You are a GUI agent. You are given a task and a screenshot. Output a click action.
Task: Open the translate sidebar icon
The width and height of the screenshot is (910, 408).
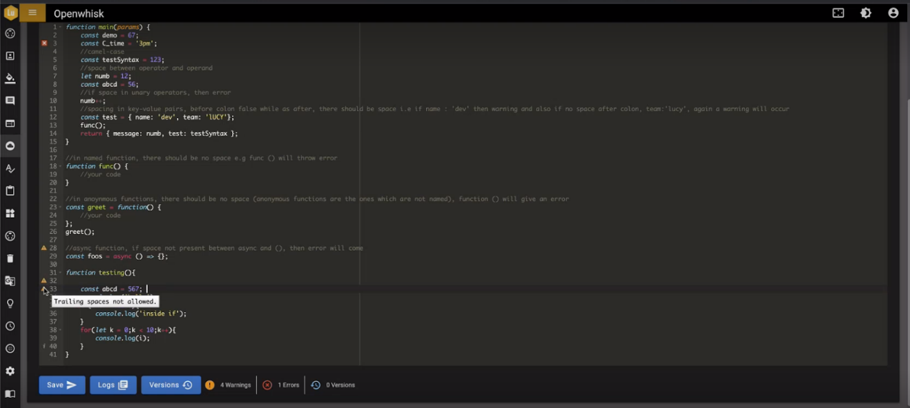click(x=10, y=281)
